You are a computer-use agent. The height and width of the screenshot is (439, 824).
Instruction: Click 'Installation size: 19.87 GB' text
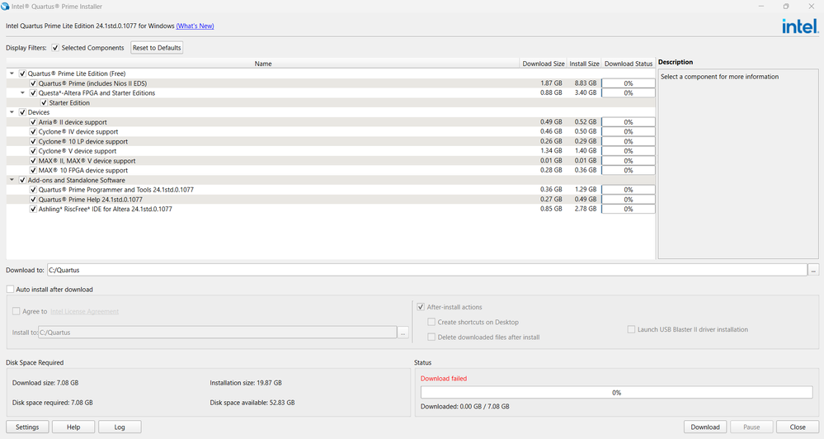click(246, 383)
